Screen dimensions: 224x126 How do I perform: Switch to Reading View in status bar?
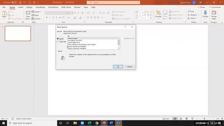(187, 119)
